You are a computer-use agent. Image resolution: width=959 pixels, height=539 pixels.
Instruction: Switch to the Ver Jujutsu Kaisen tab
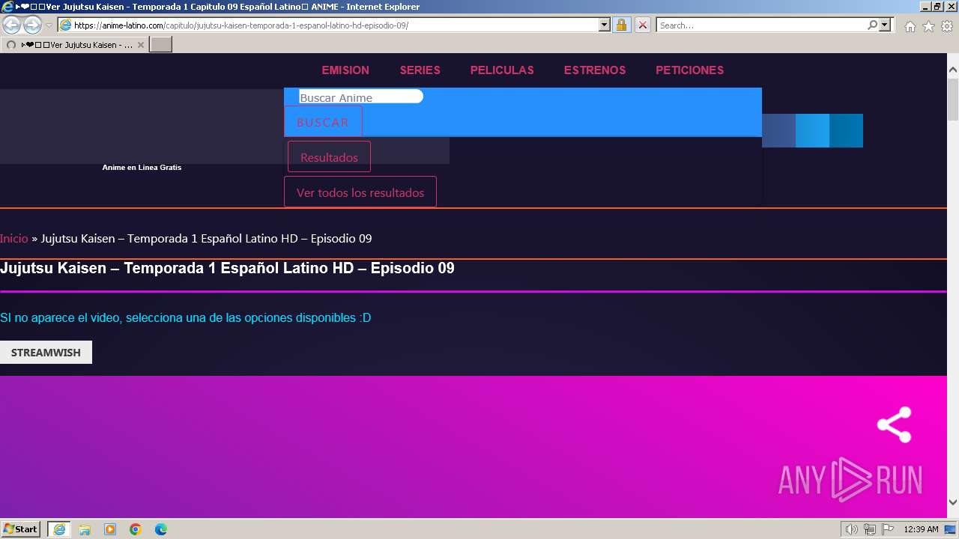75,45
